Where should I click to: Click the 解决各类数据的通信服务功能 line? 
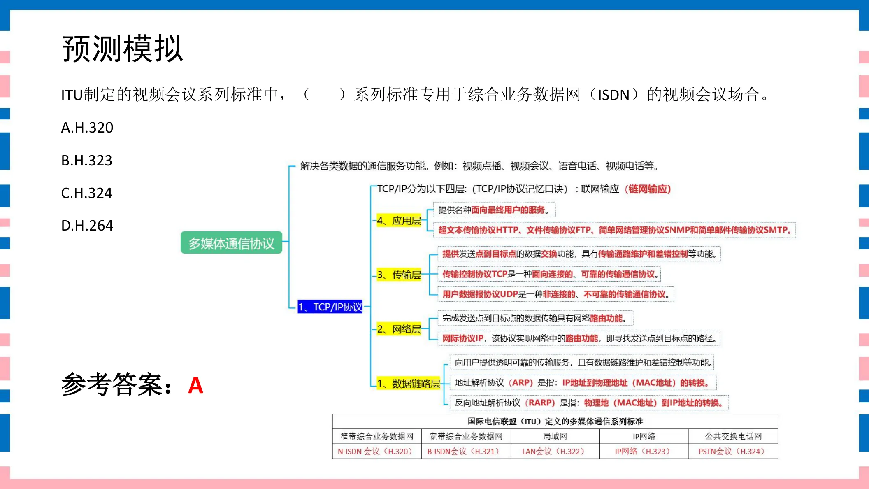pos(480,166)
